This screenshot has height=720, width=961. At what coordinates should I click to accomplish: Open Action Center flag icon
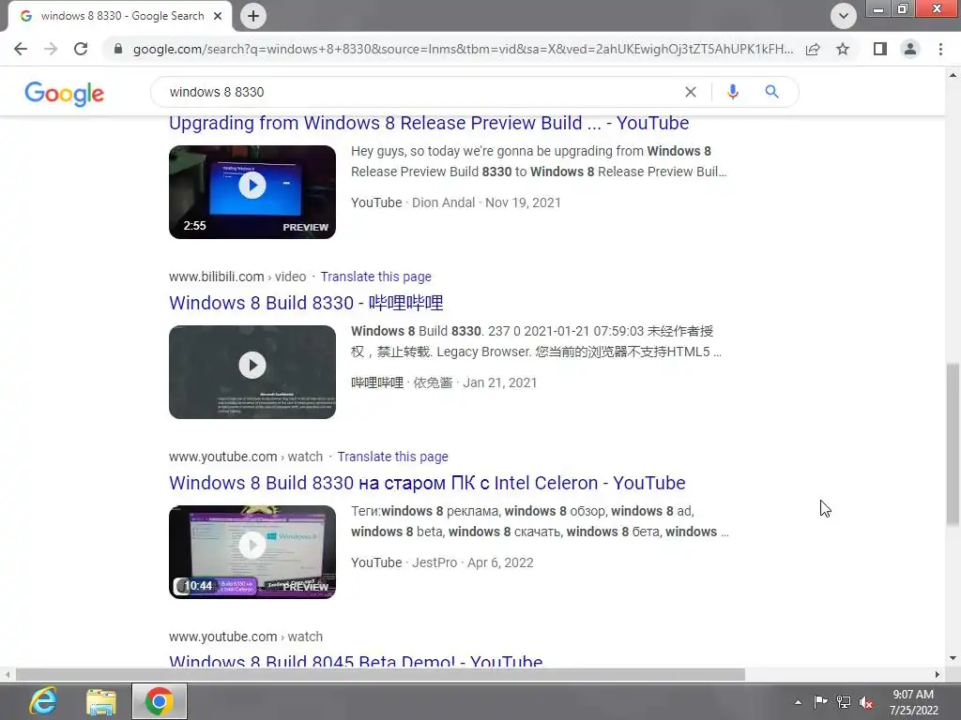click(820, 701)
